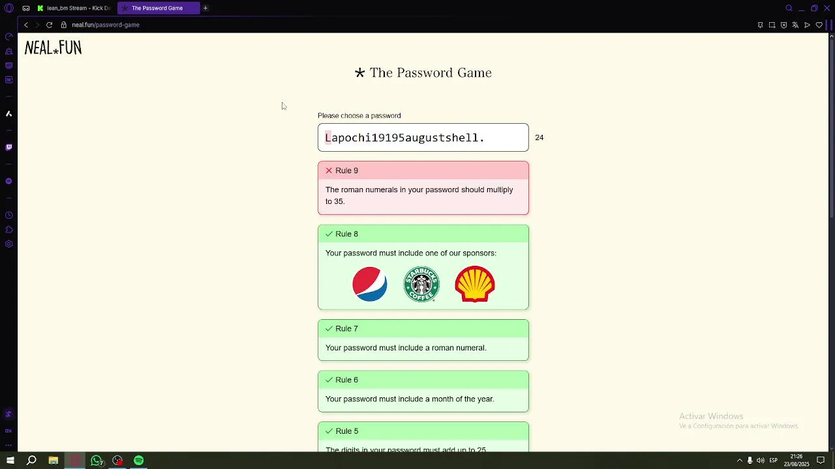The width and height of the screenshot is (835, 469).
Task: Open GX Cleaner in sidebar
Action: click(8, 51)
